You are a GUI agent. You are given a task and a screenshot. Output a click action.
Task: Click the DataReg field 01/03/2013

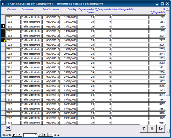tap(68, 86)
